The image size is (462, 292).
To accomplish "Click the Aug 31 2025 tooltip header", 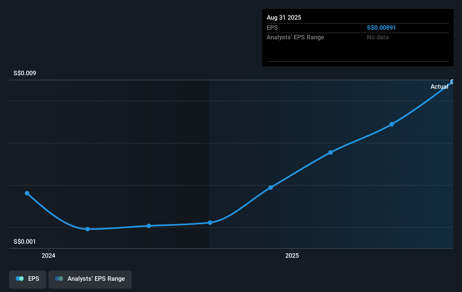I will coord(284,17).
